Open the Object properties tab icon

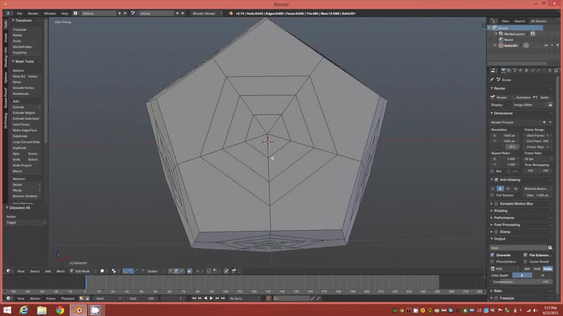(x=526, y=70)
